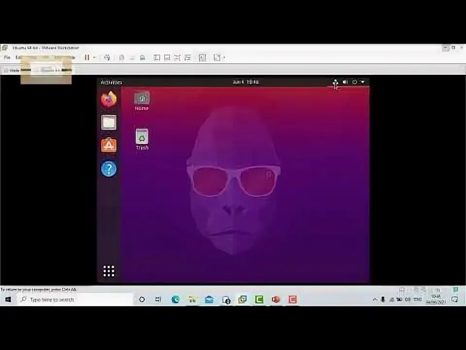The height and width of the screenshot is (350, 466).
Task: Open the green Camtasia taskbar icon
Action: [x=259, y=299]
